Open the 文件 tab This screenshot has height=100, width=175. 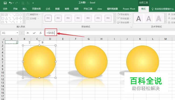[x=5, y=9]
